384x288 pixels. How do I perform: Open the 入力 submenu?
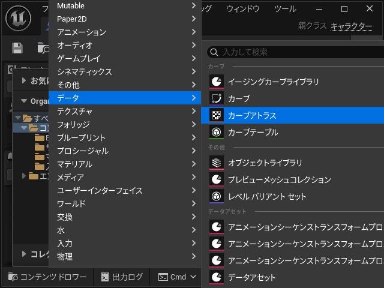coord(125,244)
